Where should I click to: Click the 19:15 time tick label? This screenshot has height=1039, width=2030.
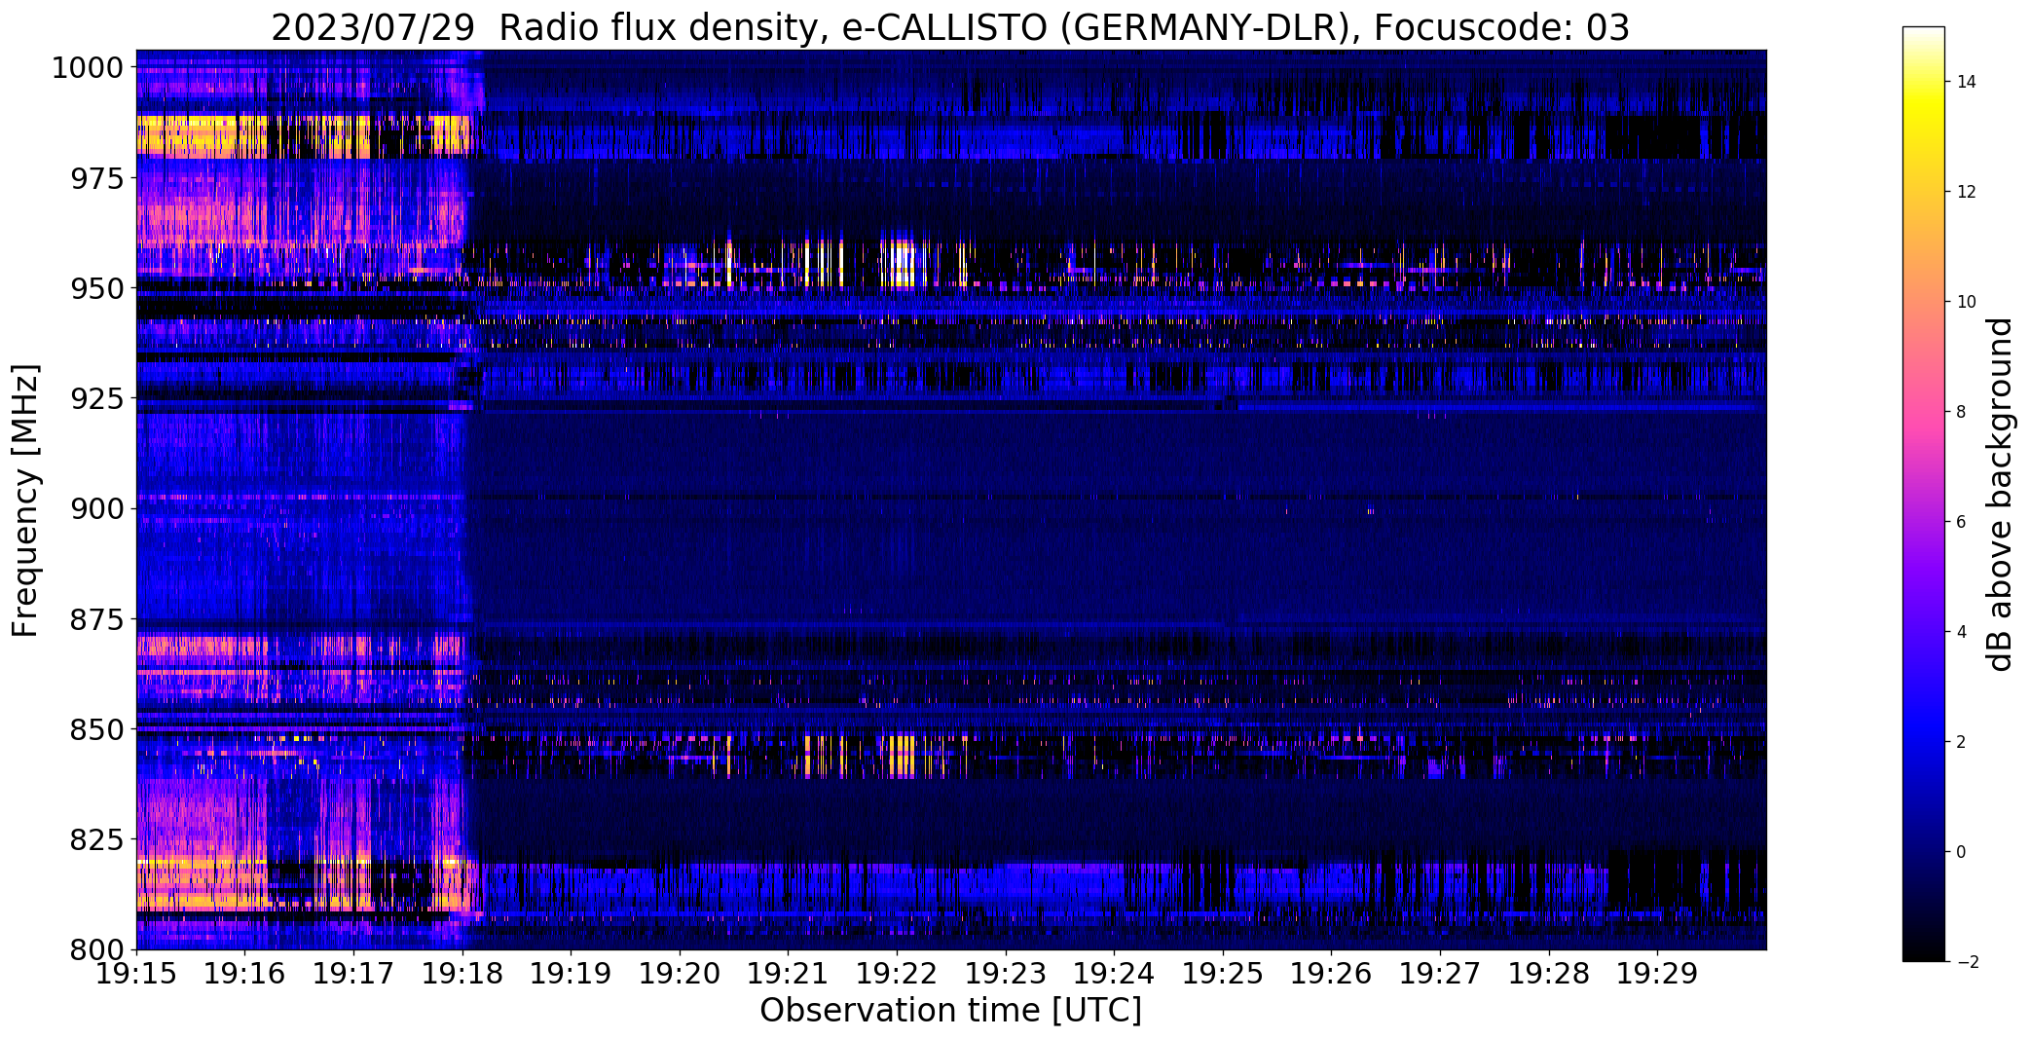[136, 973]
